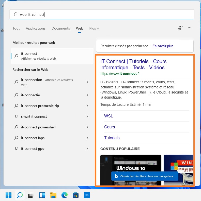201x201 pixels.
Task: Open the Tutoriels link in the preview
Action: pos(112,138)
